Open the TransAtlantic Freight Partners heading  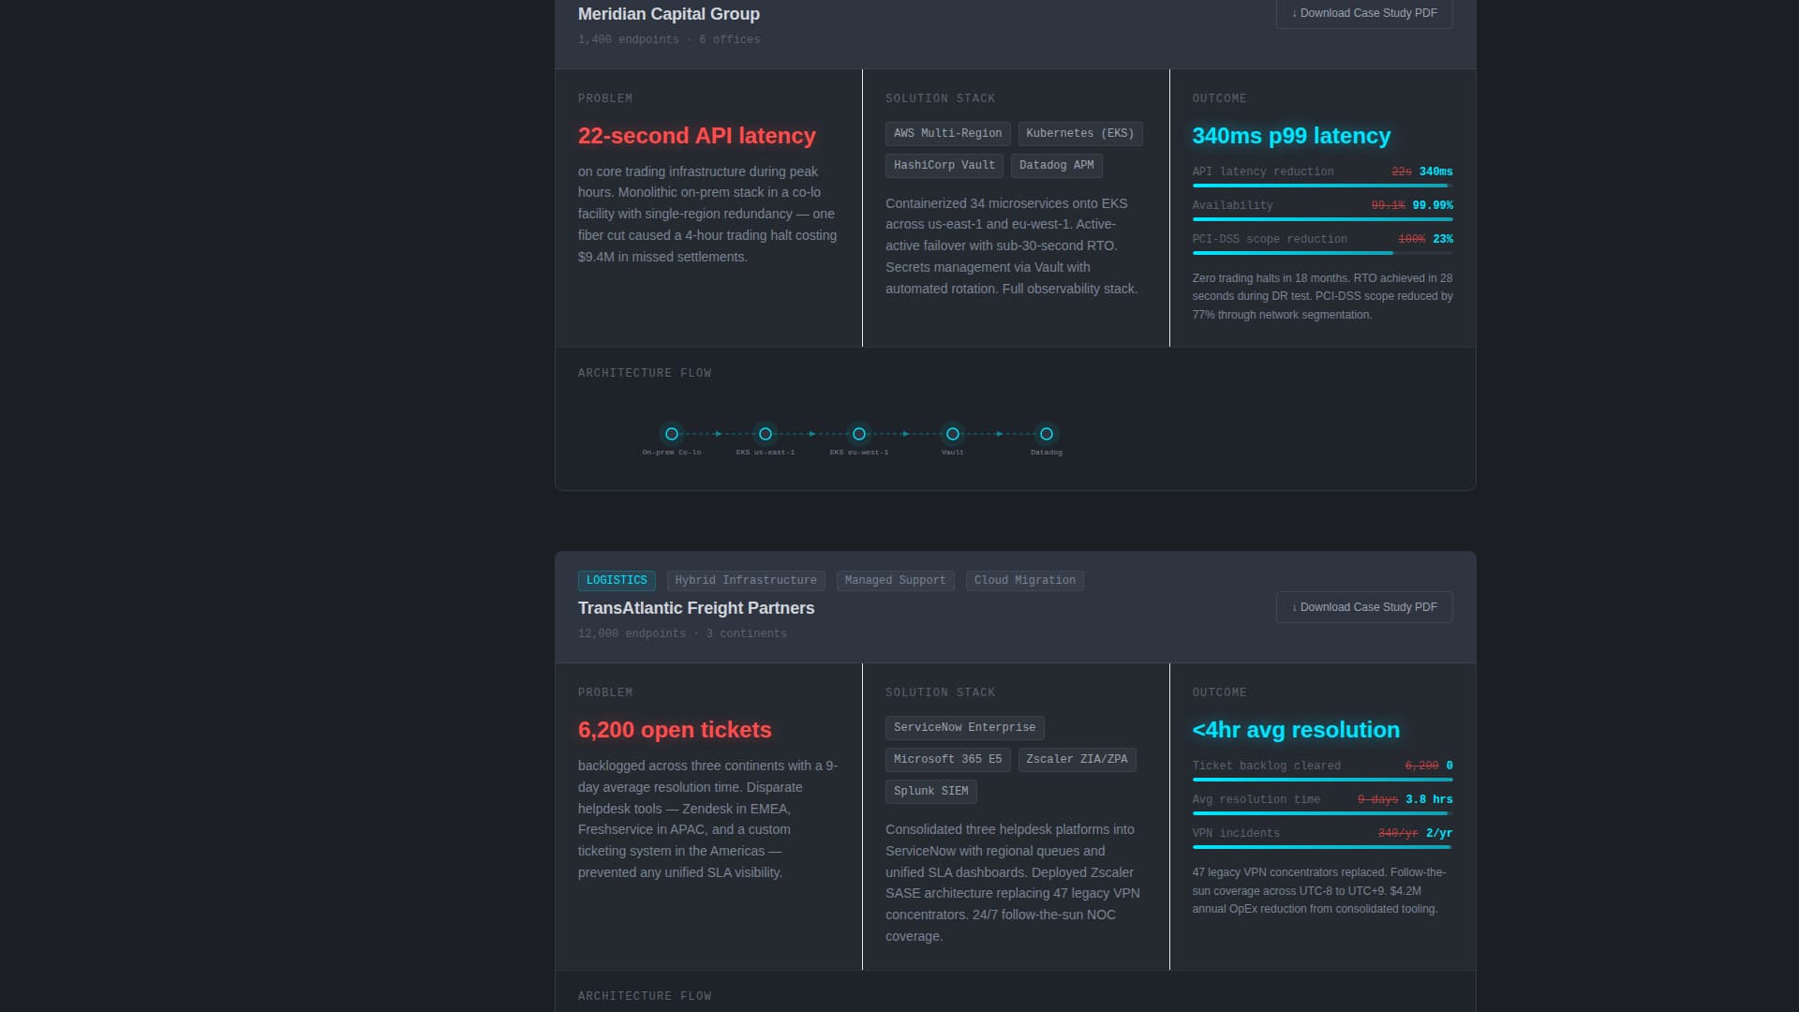coord(696,607)
